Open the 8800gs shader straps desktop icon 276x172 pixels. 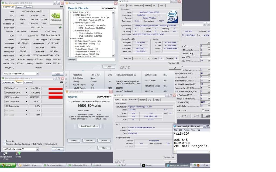[x=6, y=154]
